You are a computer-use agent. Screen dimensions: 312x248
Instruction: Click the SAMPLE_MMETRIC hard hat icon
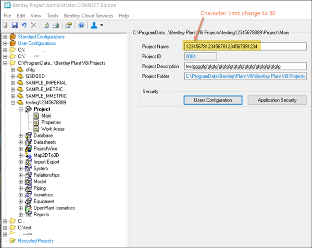point(20,96)
